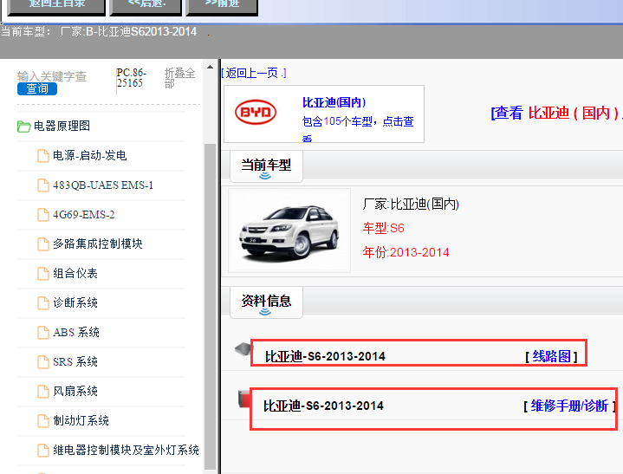This screenshot has height=474, width=623.
Task: Click the BYD logo image
Action: click(256, 112)
